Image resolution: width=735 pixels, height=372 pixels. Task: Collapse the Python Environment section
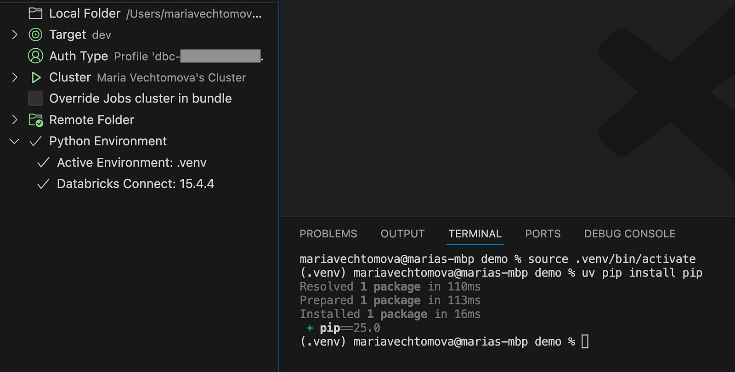point(14,141)
